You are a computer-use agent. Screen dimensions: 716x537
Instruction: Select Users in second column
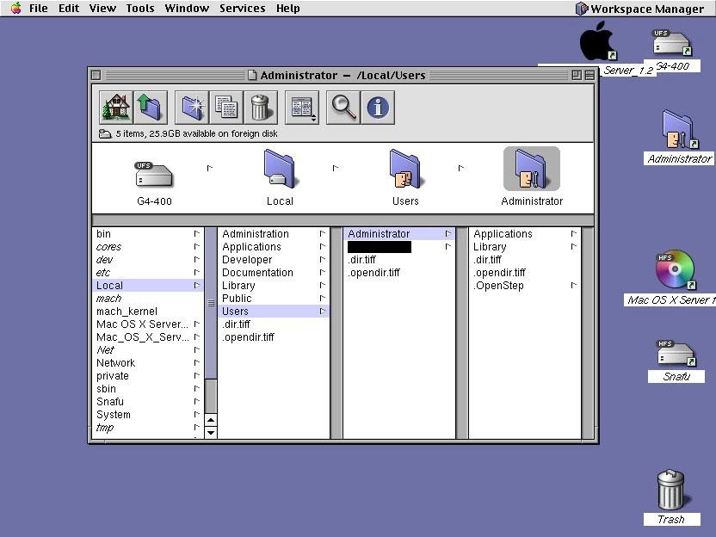[x=274, y=312]
